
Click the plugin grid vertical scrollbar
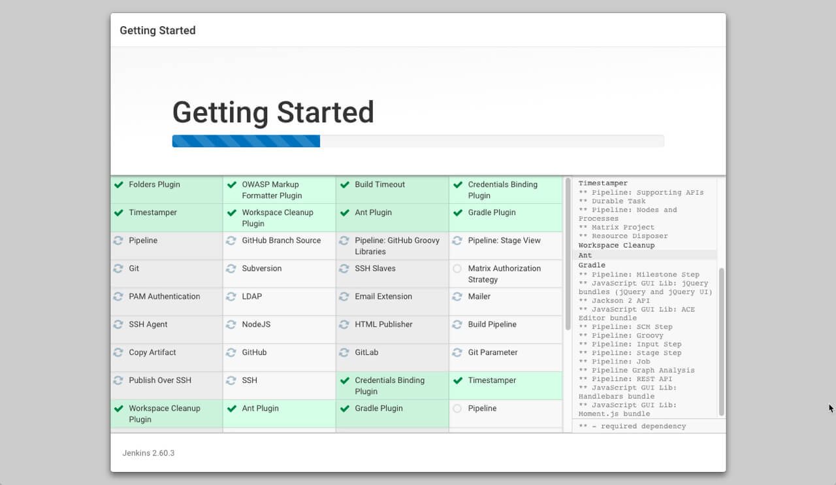click(568, 255)
